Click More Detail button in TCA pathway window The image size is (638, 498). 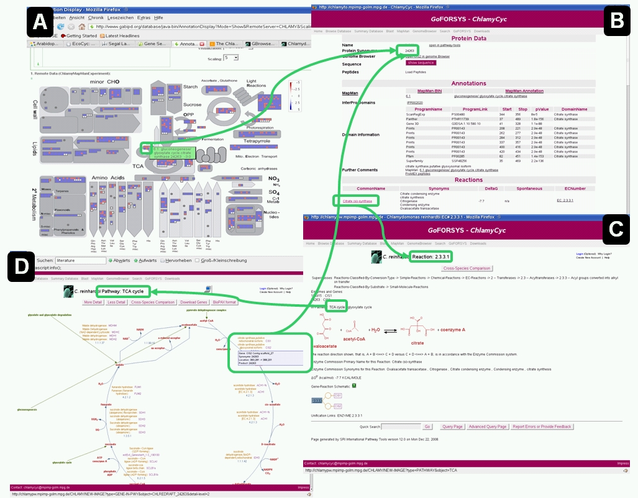click(93, 302)
